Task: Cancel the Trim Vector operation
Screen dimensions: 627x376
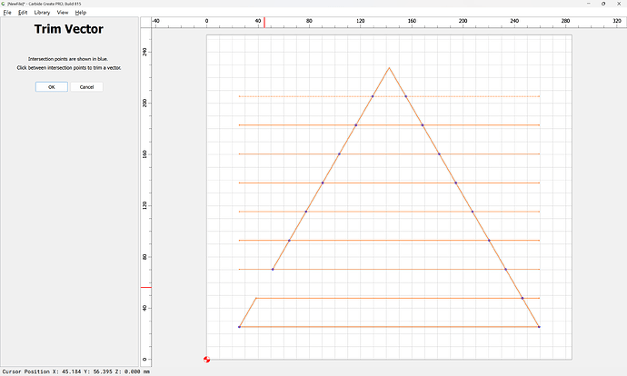Action: tap(86, 86)
